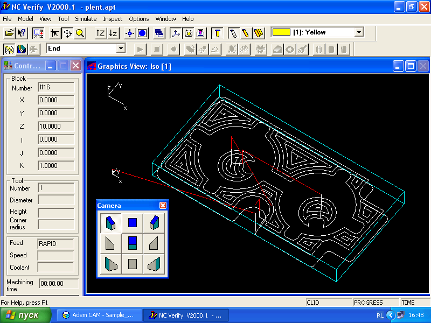Open the File menu

click(7, 19)
